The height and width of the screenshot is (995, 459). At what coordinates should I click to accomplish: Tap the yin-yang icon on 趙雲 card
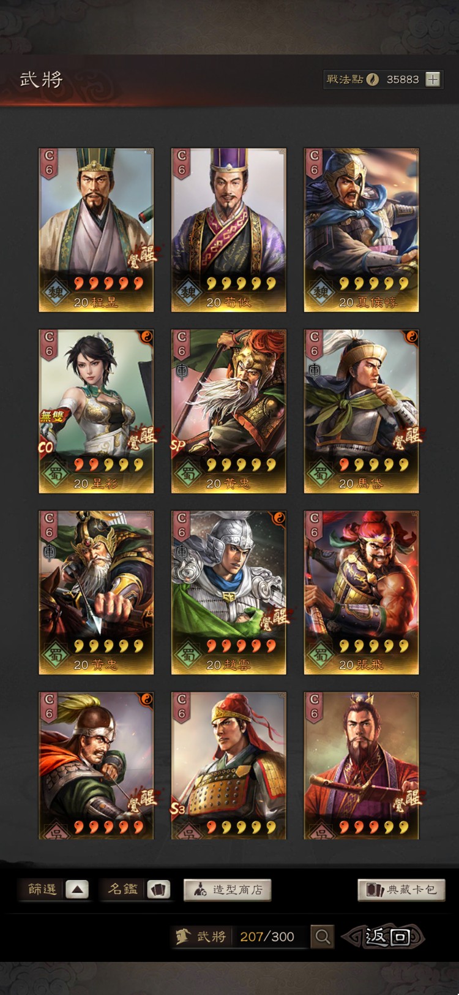279,518
